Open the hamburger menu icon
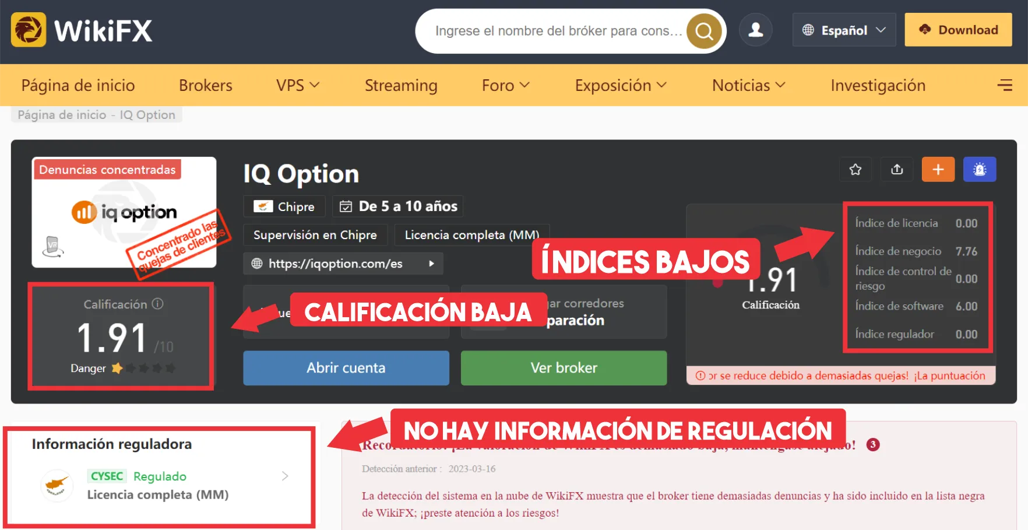This screenshot has height=530, width=1028. coord(1005,85)
